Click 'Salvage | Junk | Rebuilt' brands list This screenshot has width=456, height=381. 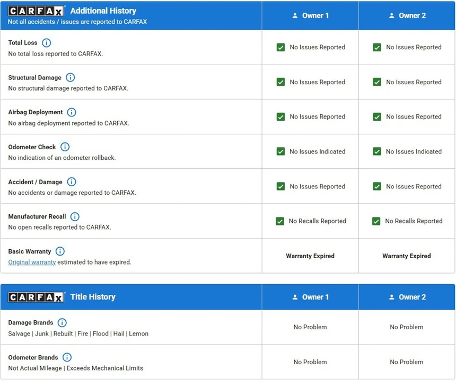pos(78,334)
